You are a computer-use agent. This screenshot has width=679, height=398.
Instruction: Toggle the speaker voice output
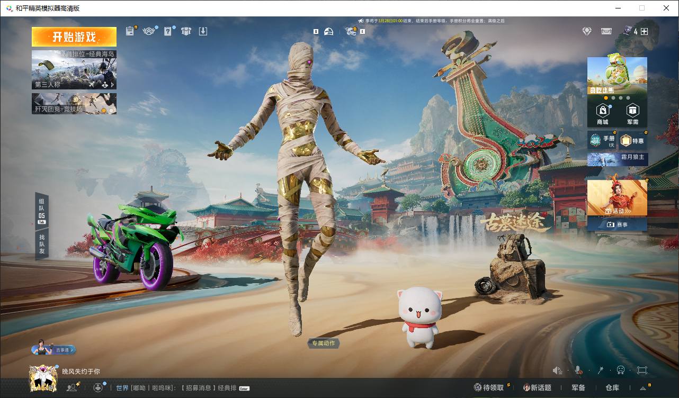click(x=557, y=370)
